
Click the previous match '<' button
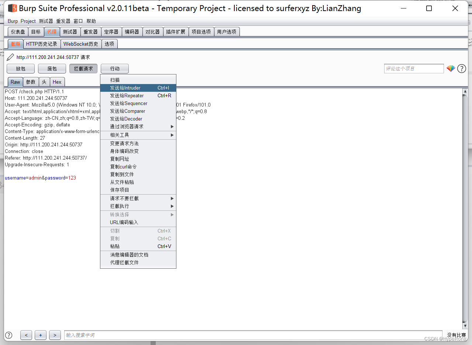click(x=26, y=335)
